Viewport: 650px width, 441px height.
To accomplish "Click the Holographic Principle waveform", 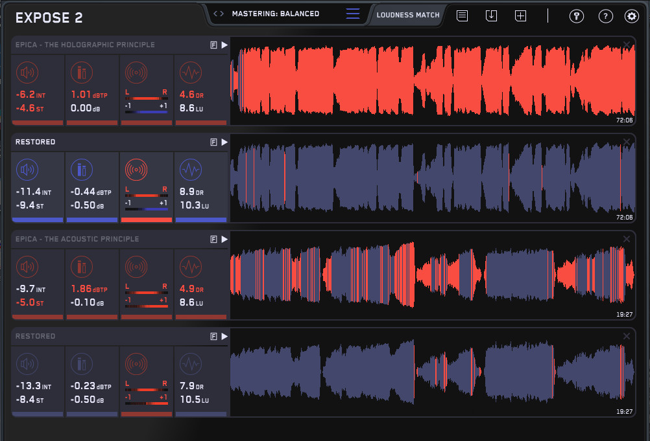I will coord(433,81).
